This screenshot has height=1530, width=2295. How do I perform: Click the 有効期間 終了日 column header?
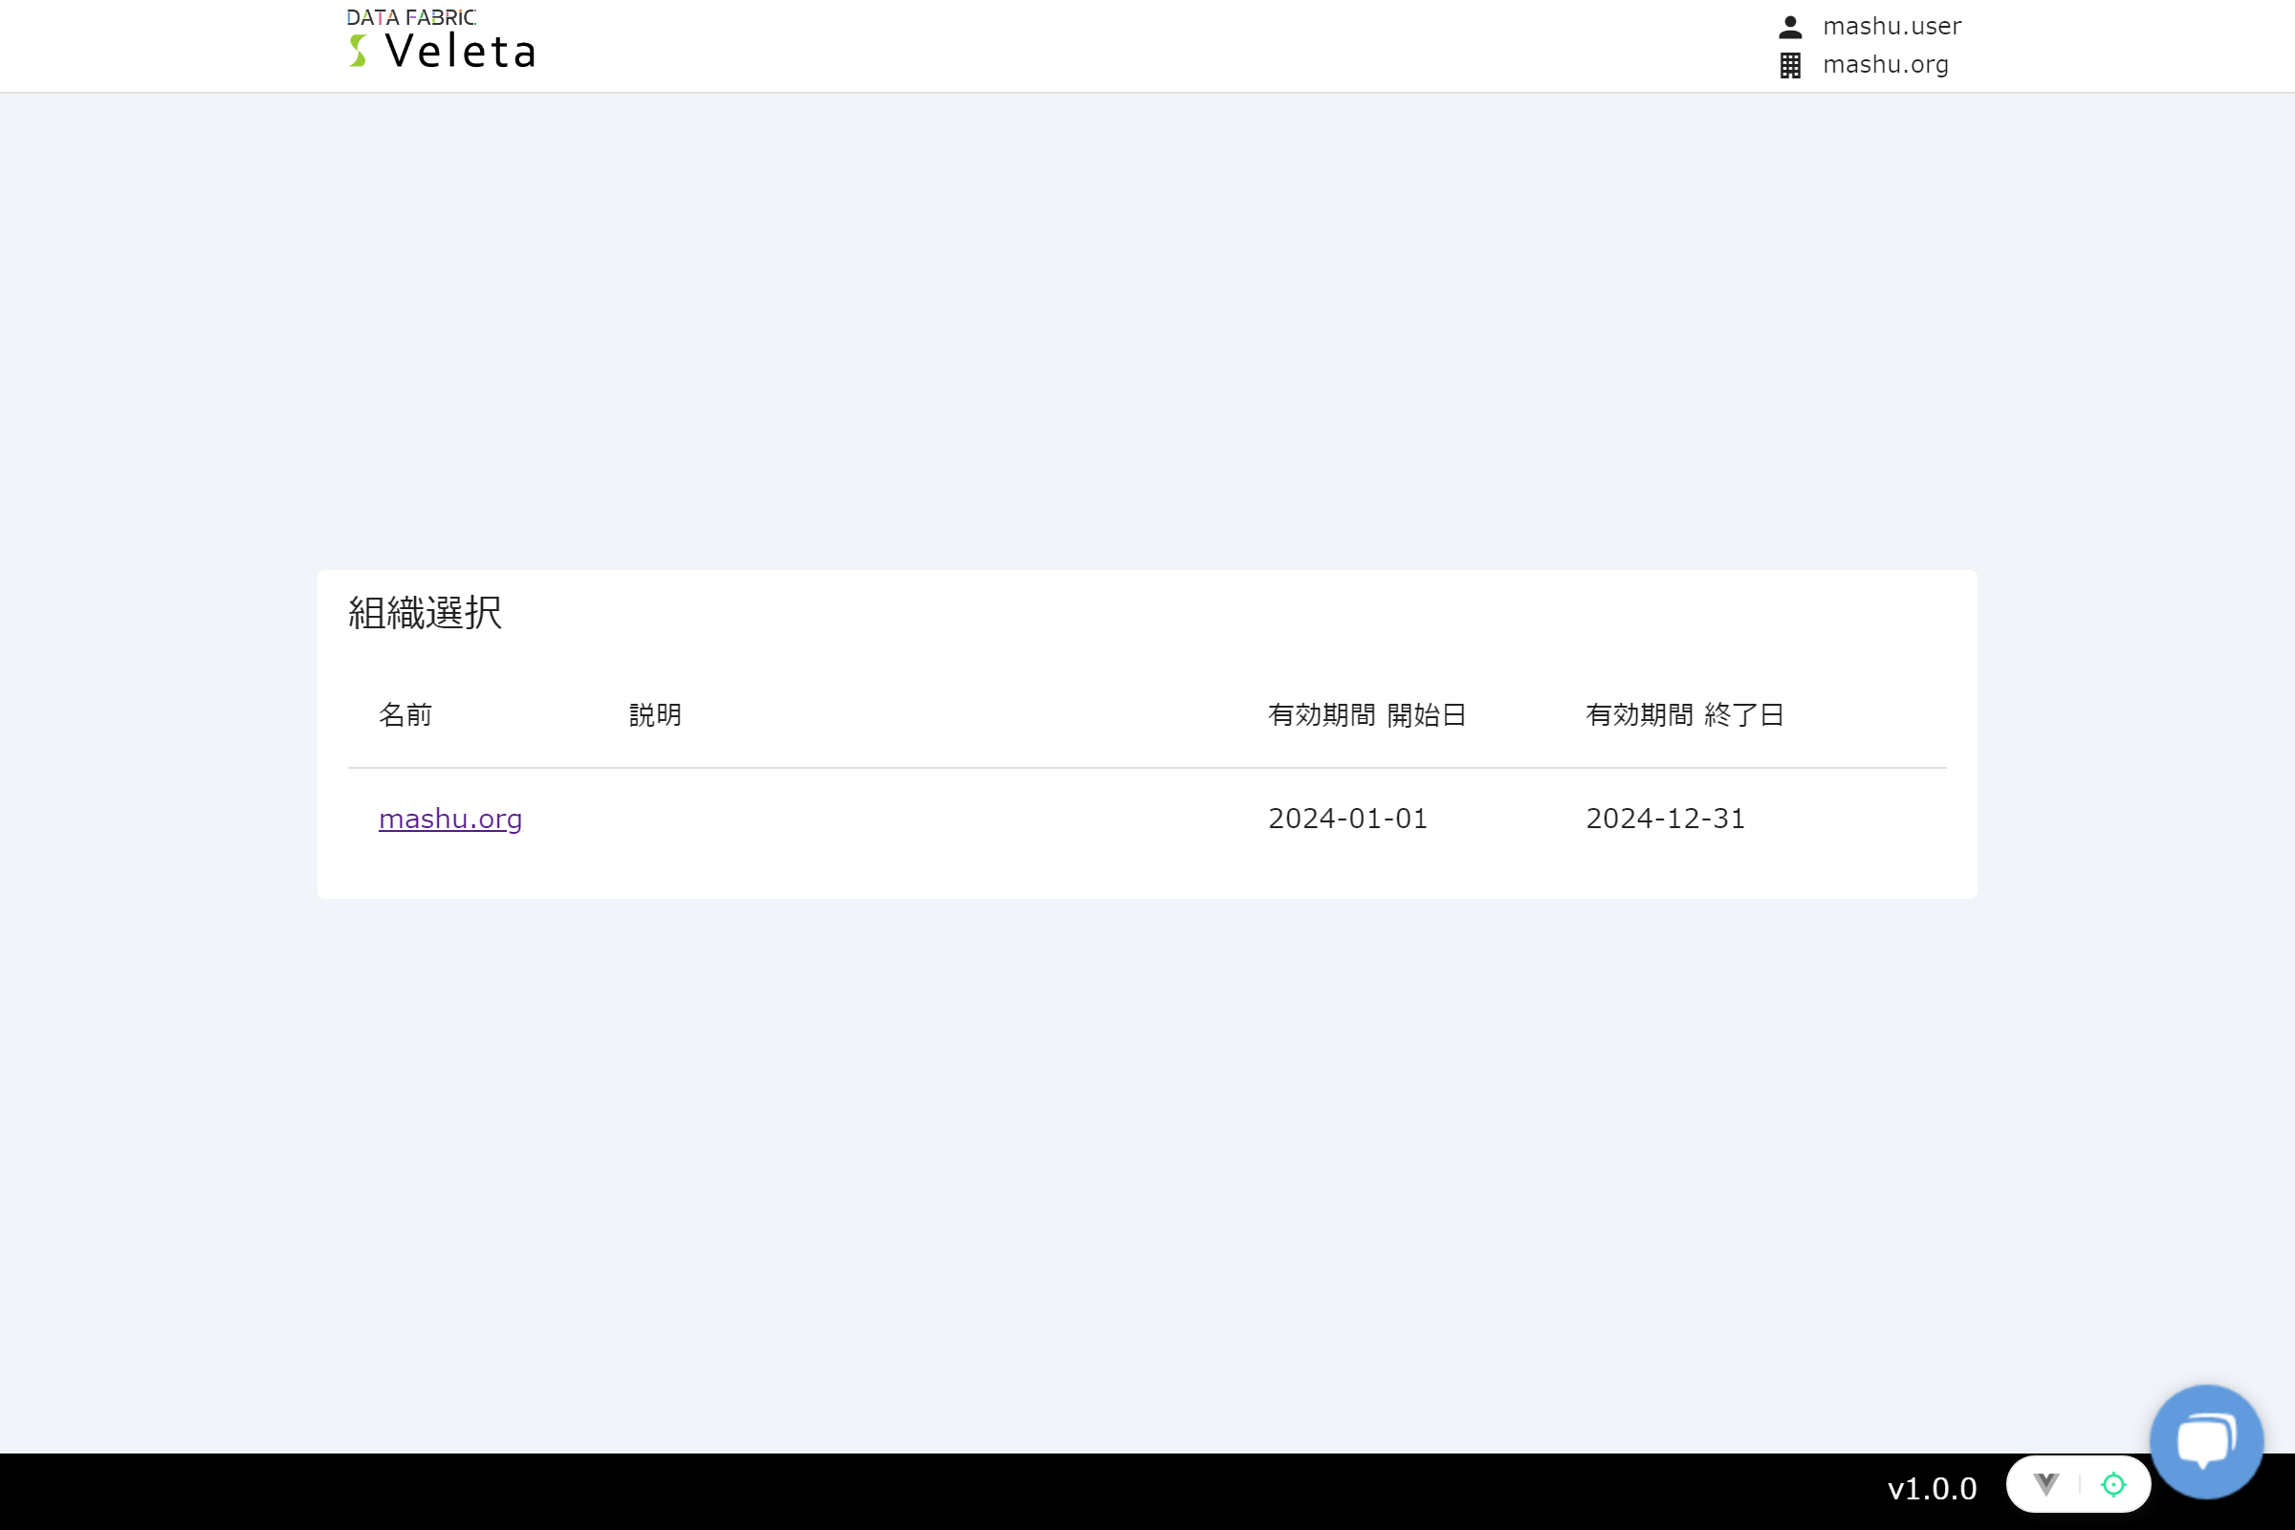[1684, 715]
